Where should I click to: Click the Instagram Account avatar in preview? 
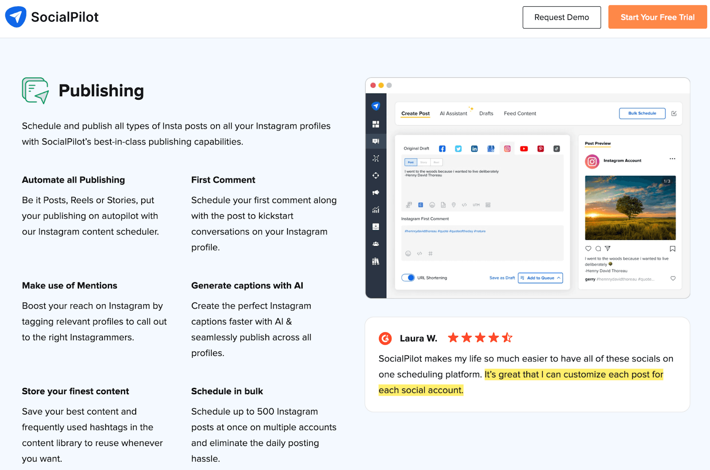(592, 161)
